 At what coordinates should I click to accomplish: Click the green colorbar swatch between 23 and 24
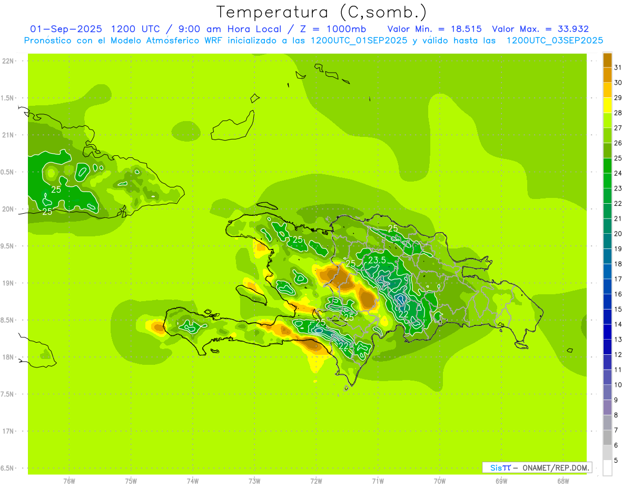click(x=607, y=181)
